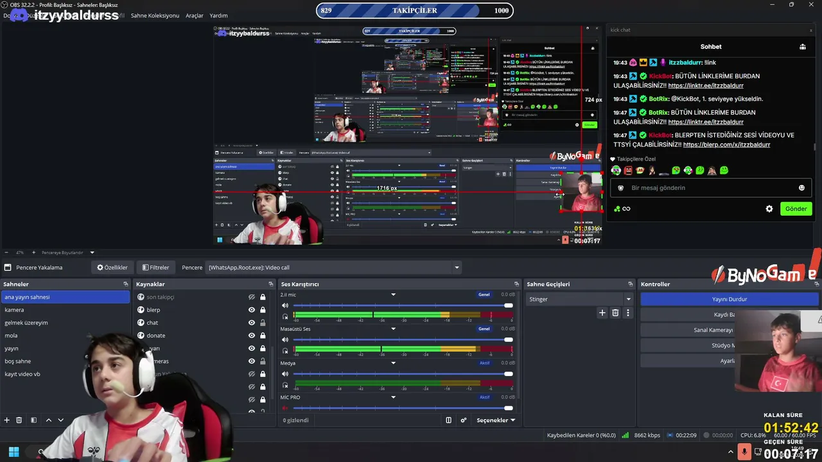Pop out the Sahne Geçişleri dock
This screenshot has width=822, height=462.
coord(630,284)
